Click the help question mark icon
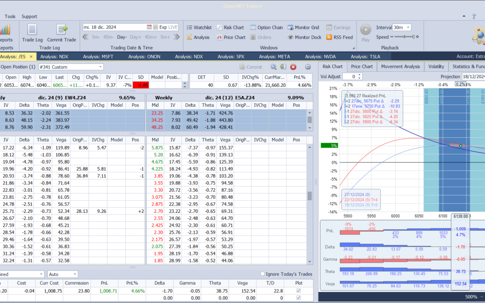485x303 pixels. point(474,16)
